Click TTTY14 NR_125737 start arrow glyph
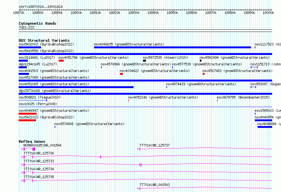The width and height of the screenshot is (281, 192). [139, 149]
